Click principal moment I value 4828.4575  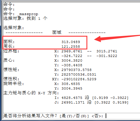pos(72,98)
